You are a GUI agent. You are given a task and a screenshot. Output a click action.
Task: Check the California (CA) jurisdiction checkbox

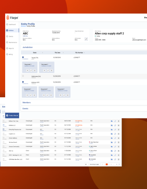tap(23, 76)
